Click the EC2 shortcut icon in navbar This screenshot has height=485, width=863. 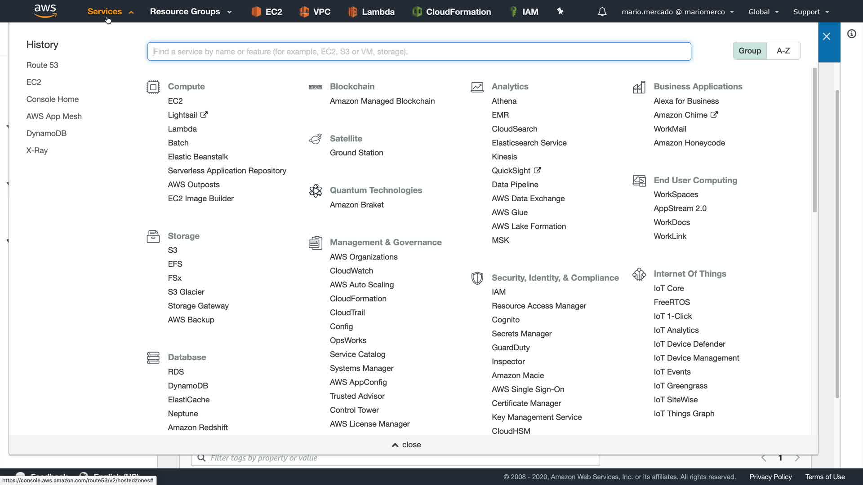tap(256, 12)
